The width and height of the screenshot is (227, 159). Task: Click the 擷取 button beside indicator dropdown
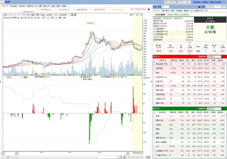[x=25, y=77]
